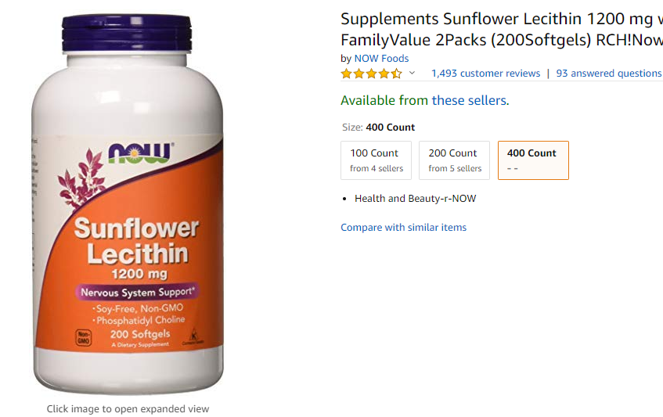Click the Non-GMO badge on label
The width and height of the screenshot is (663, 417).
83,337
